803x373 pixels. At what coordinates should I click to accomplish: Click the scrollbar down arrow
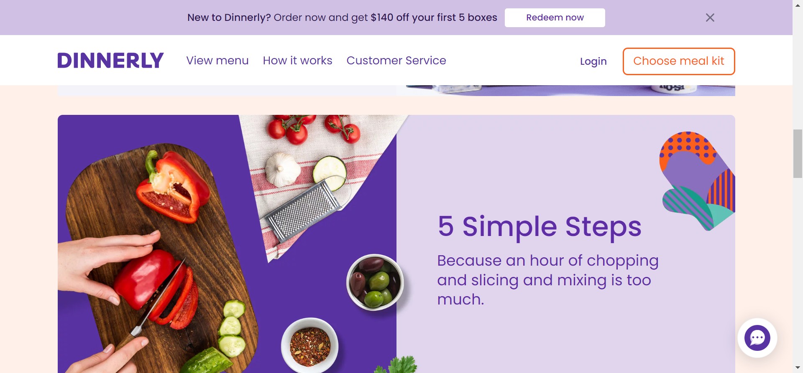click(798, 368)
